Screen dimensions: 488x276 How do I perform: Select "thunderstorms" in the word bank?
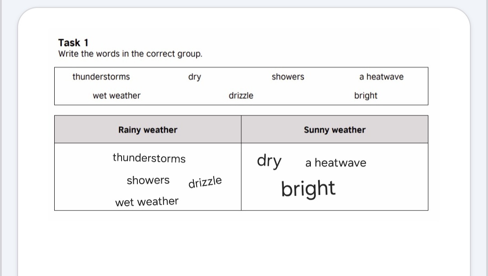101,77
